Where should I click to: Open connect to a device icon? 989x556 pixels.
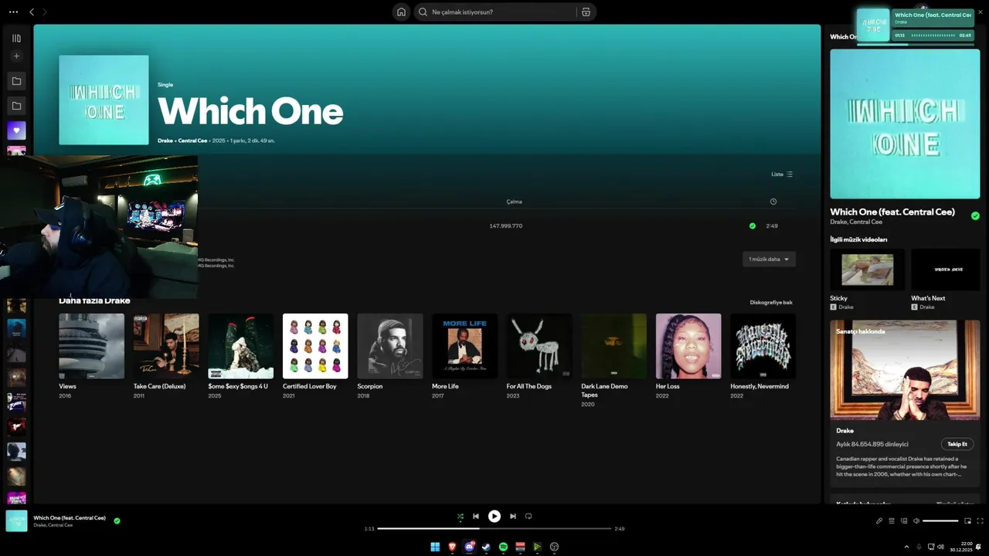pos(904,521)
